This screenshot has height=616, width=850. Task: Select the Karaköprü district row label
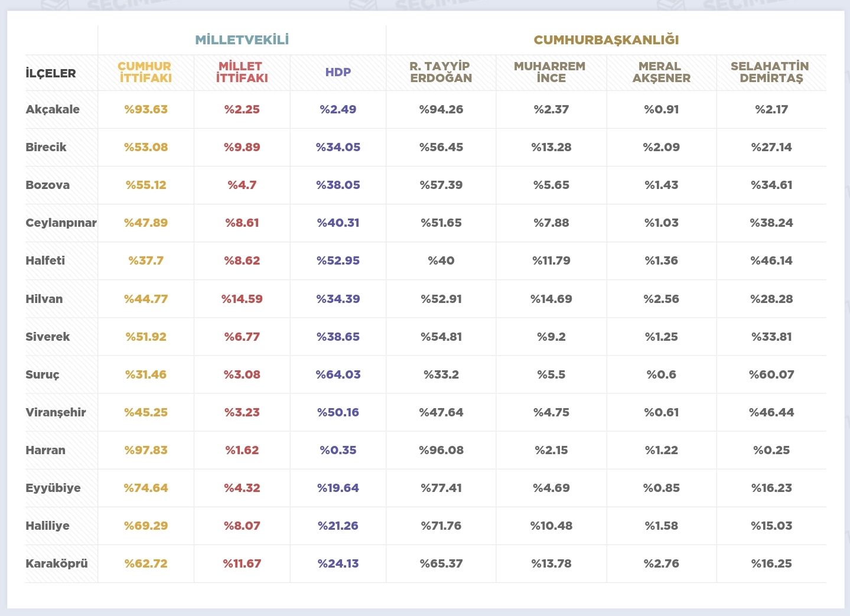pos(57,563)
